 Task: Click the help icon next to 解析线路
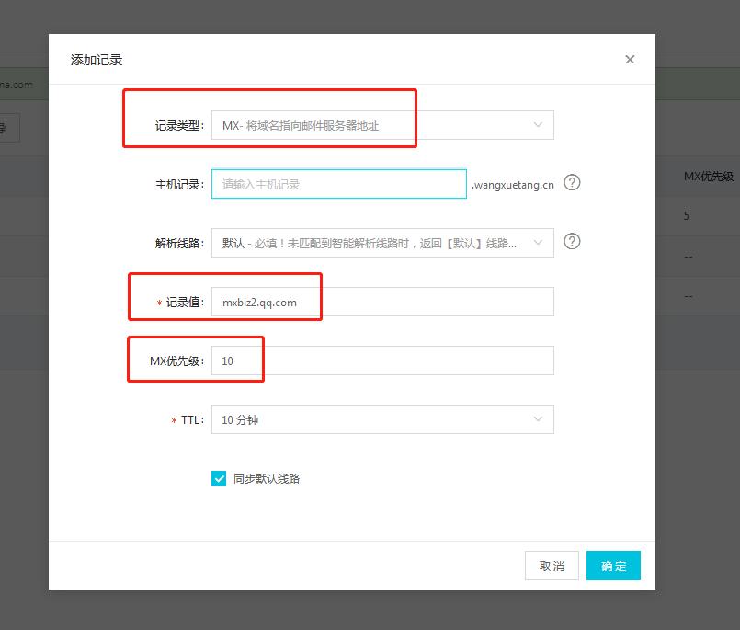572,240
